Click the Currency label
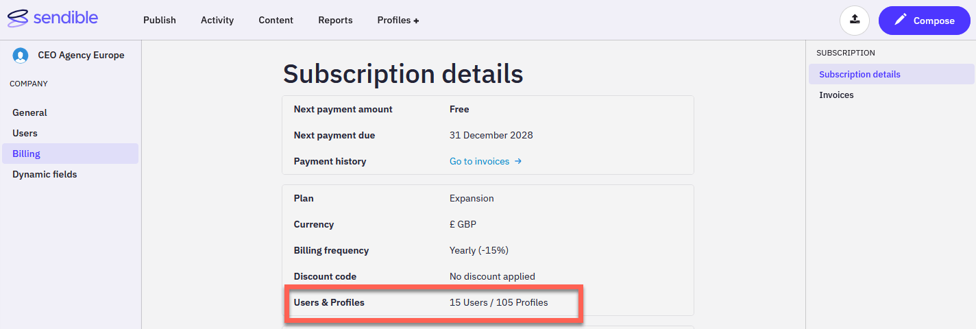This screenshot has height=329, width=976. pyautogui.click(x=314, y=224)
